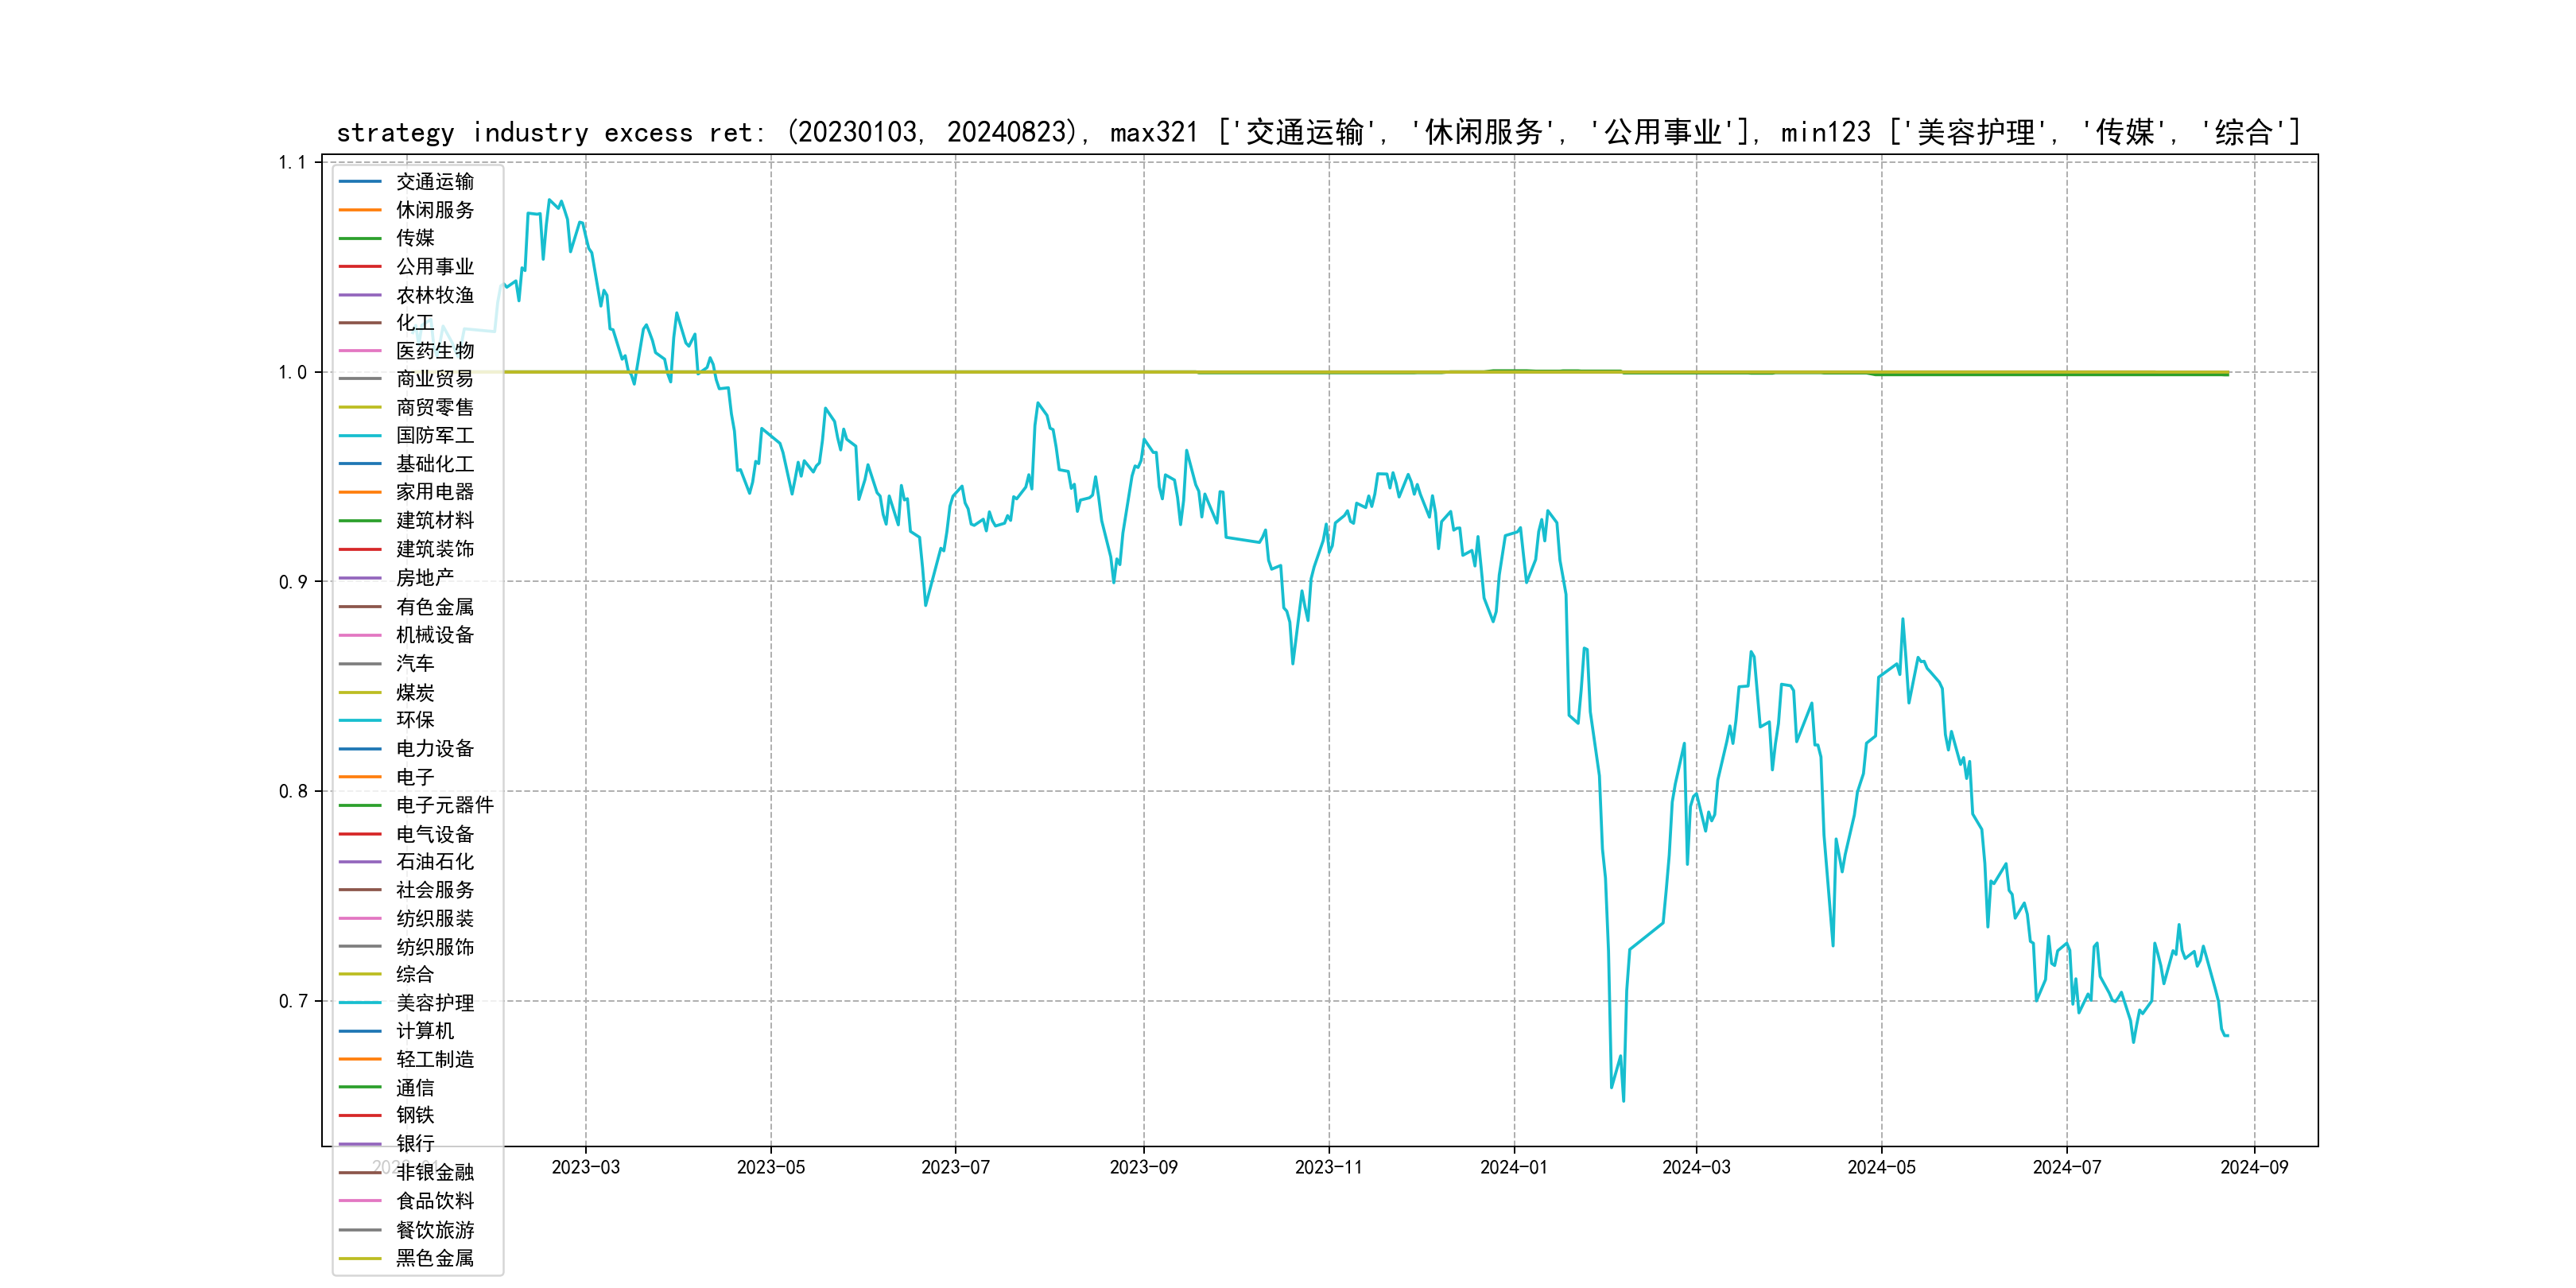Click the 黑色金属 legend entry
2576x1288 pixels.
(434, 1258)
